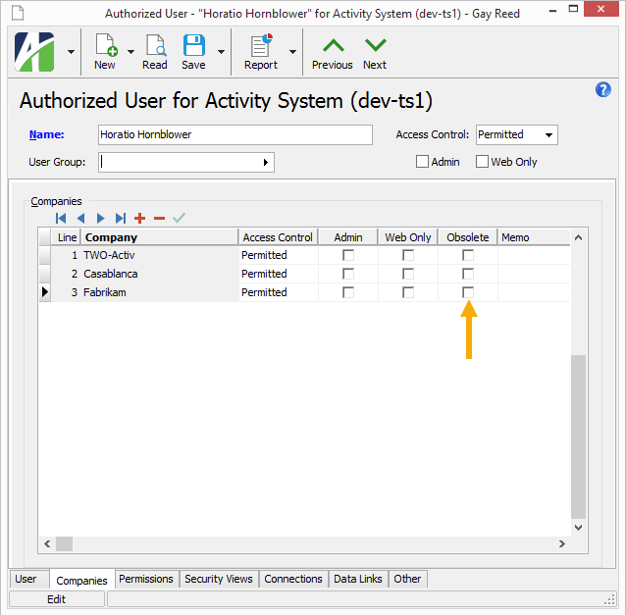626x615 pixels.
Task: Click the Access Control column header
Action: point(279,237)
